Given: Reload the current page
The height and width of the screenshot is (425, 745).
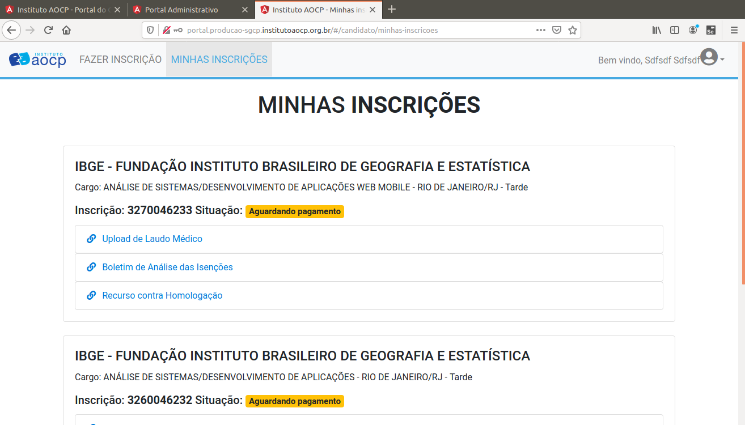Looking at the screenshot, I should [48, 30].
